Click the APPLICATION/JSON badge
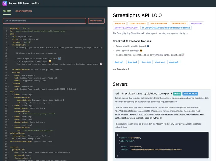216x161 pixels. pyautogui.click(x=159, y=23)
